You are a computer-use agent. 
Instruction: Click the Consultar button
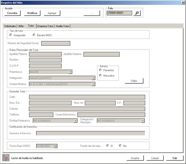point(12,13)
